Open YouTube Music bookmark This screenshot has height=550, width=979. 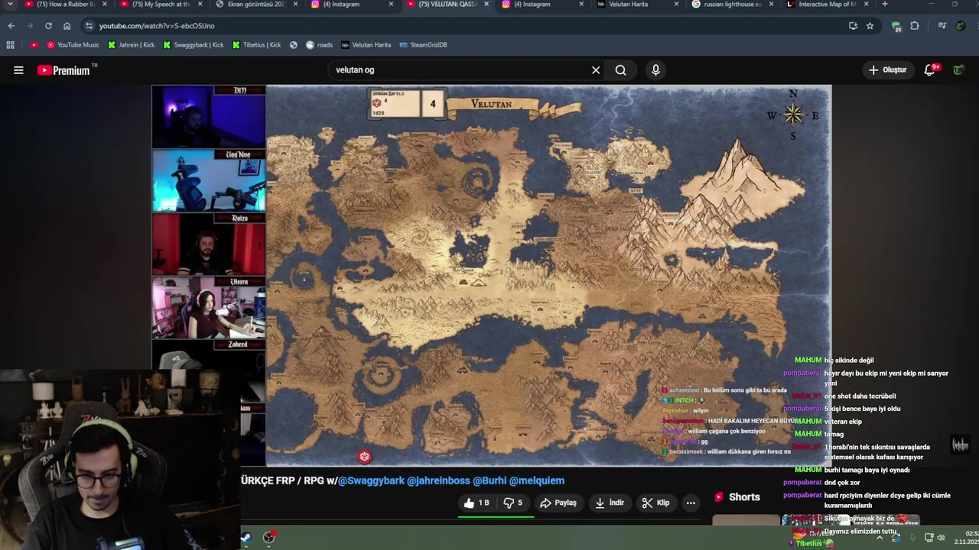coord(73,45)
